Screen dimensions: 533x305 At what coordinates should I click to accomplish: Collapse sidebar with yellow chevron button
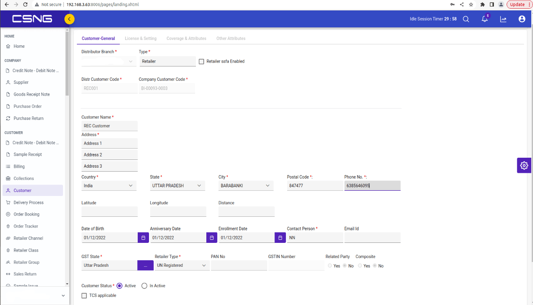coord(69,19)
